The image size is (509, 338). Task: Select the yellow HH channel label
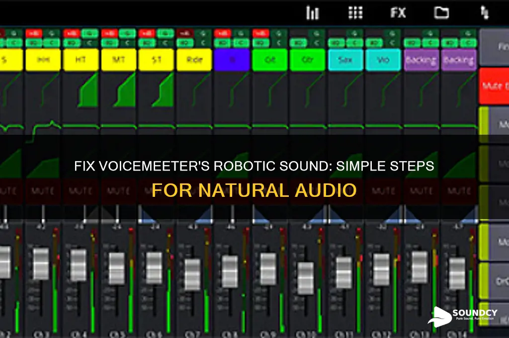[43, 60]
